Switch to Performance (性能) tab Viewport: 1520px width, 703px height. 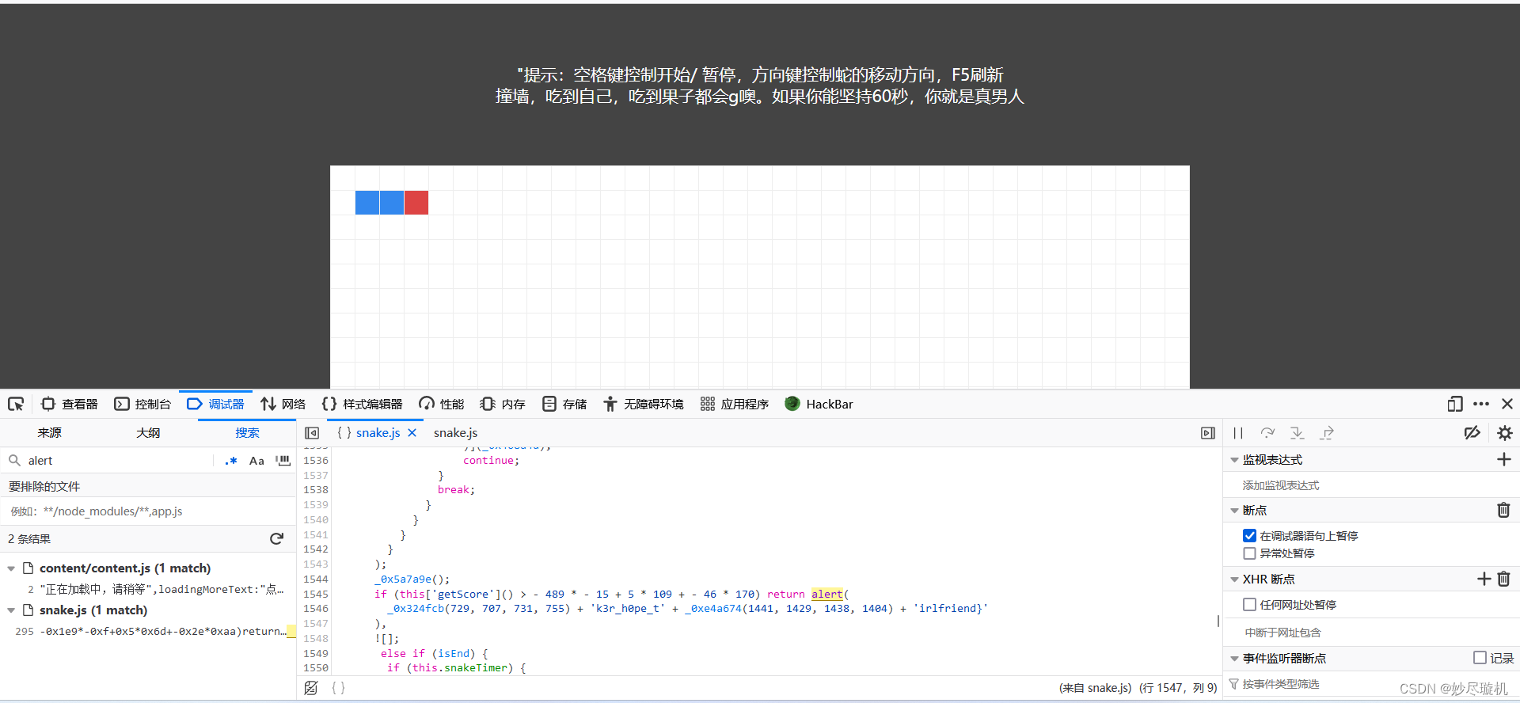pos(442,405)
